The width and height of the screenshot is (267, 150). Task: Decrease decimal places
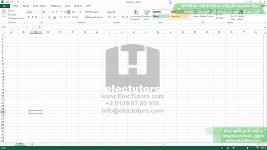point(127,17)
